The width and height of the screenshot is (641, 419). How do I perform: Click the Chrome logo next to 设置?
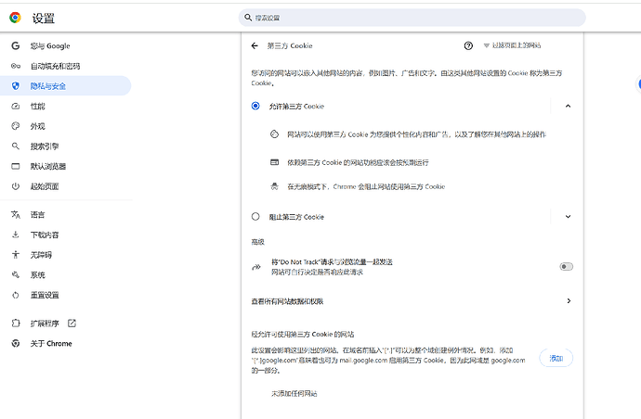[15, 18]
